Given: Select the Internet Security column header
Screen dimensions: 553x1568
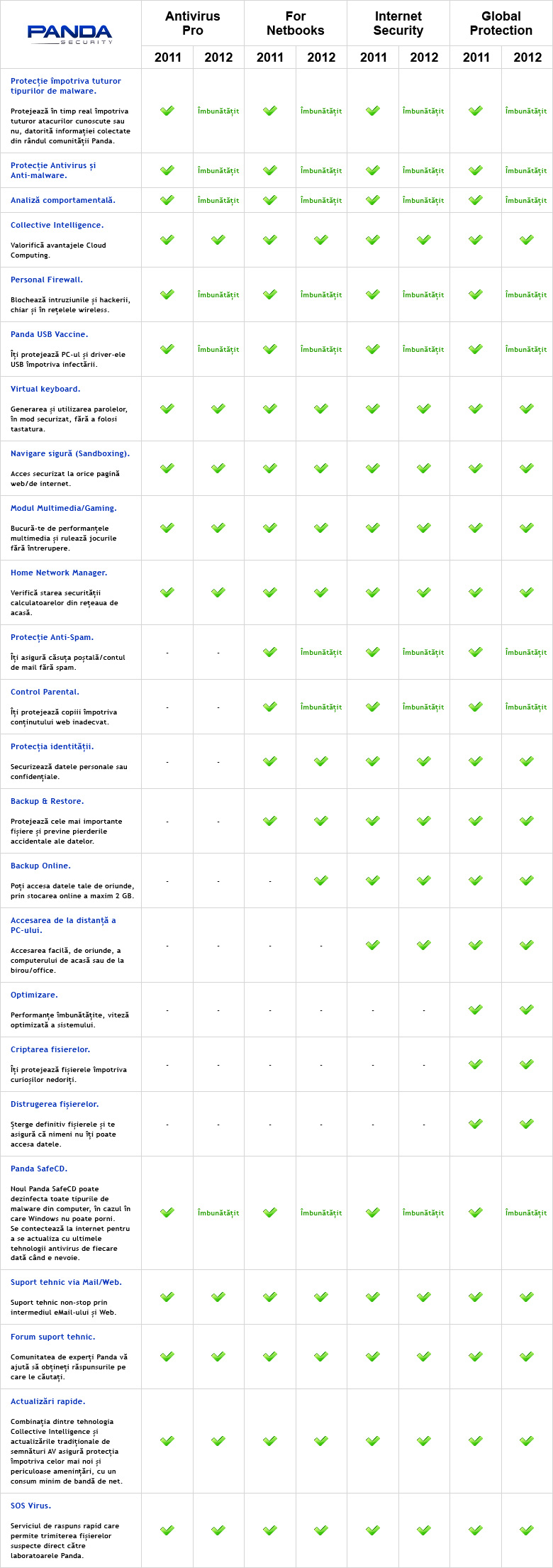Looking at the screenshot, I should (398, 23).
